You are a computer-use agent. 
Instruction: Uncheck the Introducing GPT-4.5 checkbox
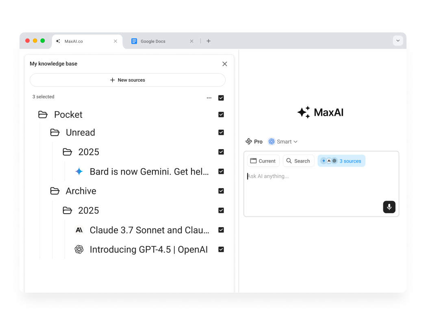[221, 249]
